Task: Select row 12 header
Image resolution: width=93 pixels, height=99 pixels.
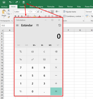Action: tap(2, 57)
